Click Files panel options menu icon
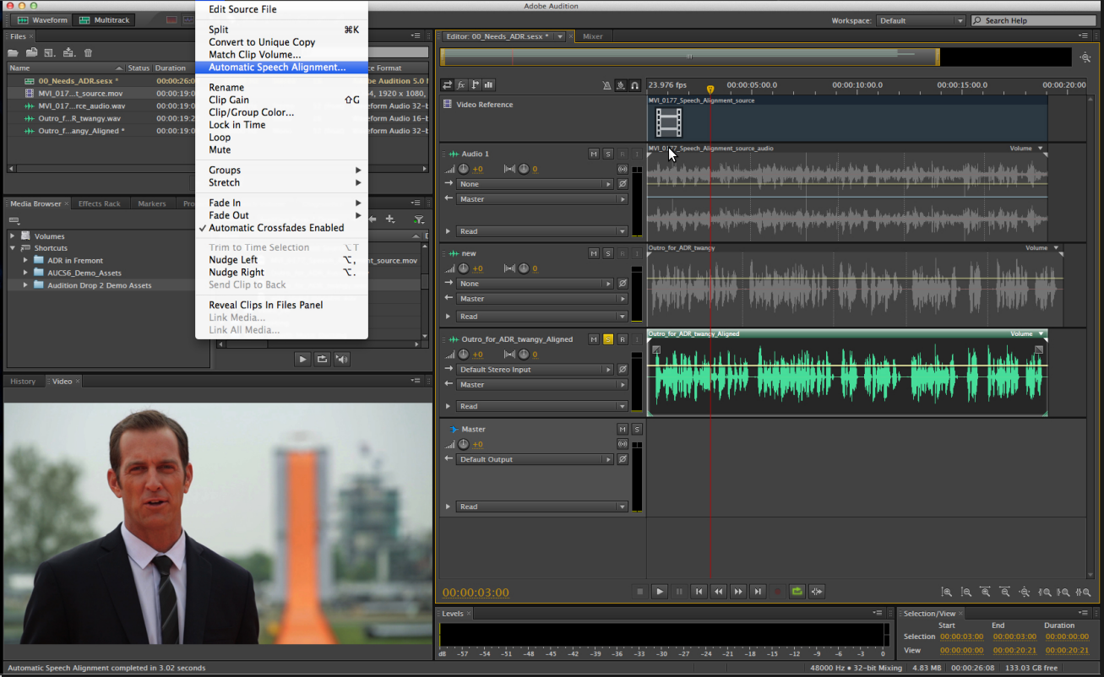The width and height of the screenshot is (1104, 677). 416,36
